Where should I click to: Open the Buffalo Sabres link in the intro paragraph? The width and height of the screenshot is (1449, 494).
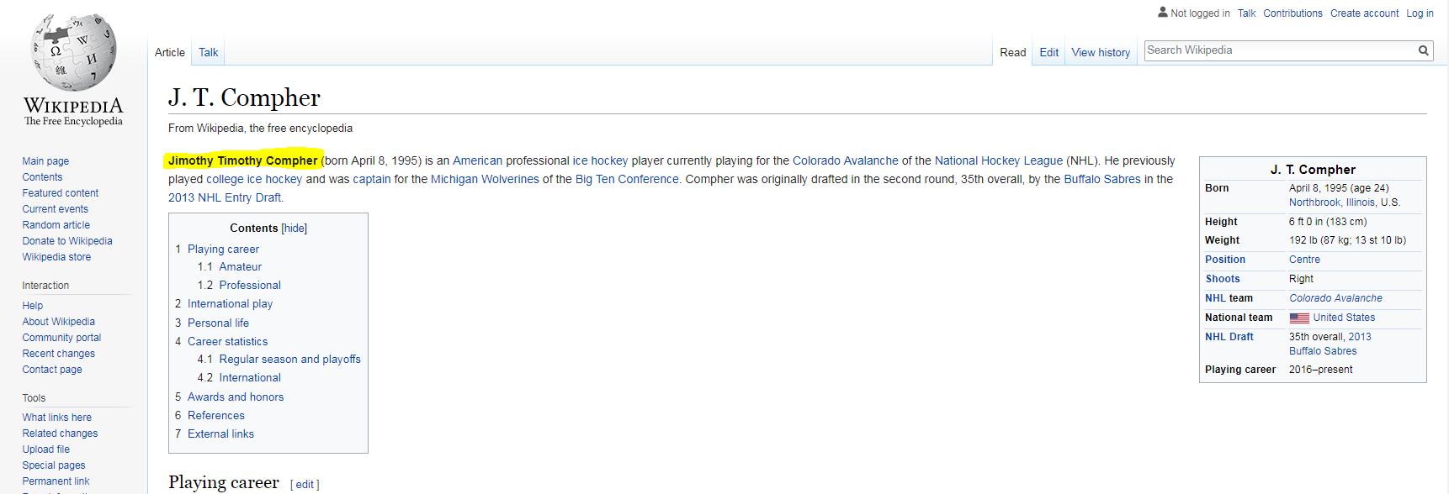tap(1101, 179)
